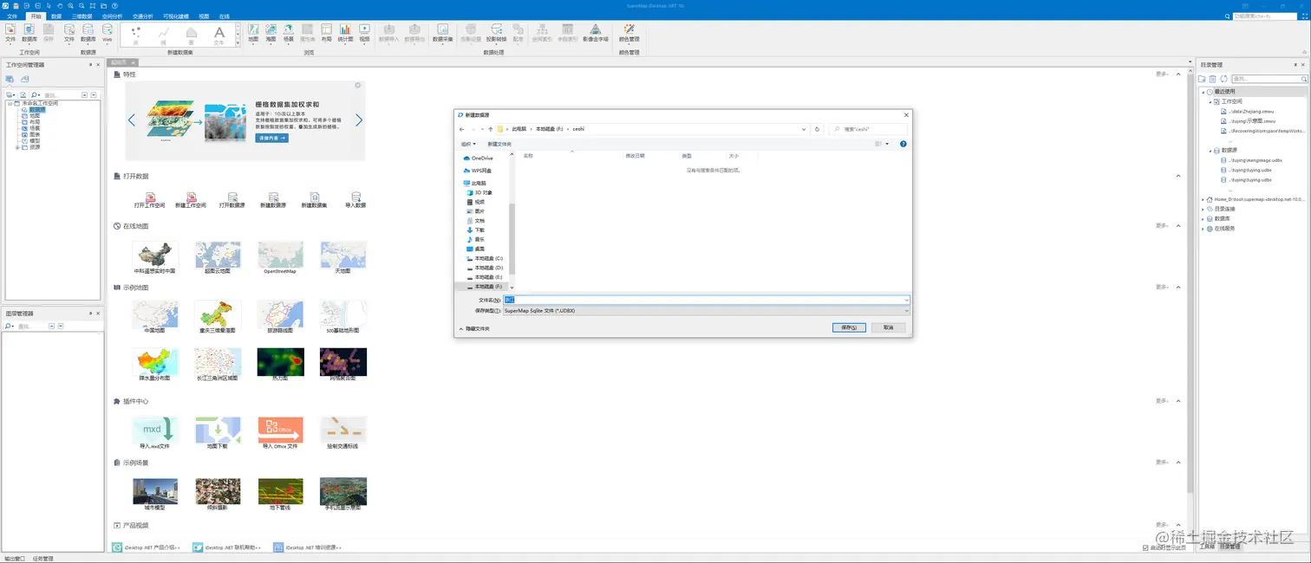The height and width of the screenshot is (563, 1311).
Task: Open the 组织 dropdown in save dialog
Action: [468, 144]
